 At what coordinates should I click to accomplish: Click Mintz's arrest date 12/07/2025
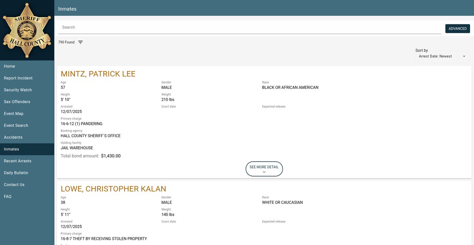point(71,112)
